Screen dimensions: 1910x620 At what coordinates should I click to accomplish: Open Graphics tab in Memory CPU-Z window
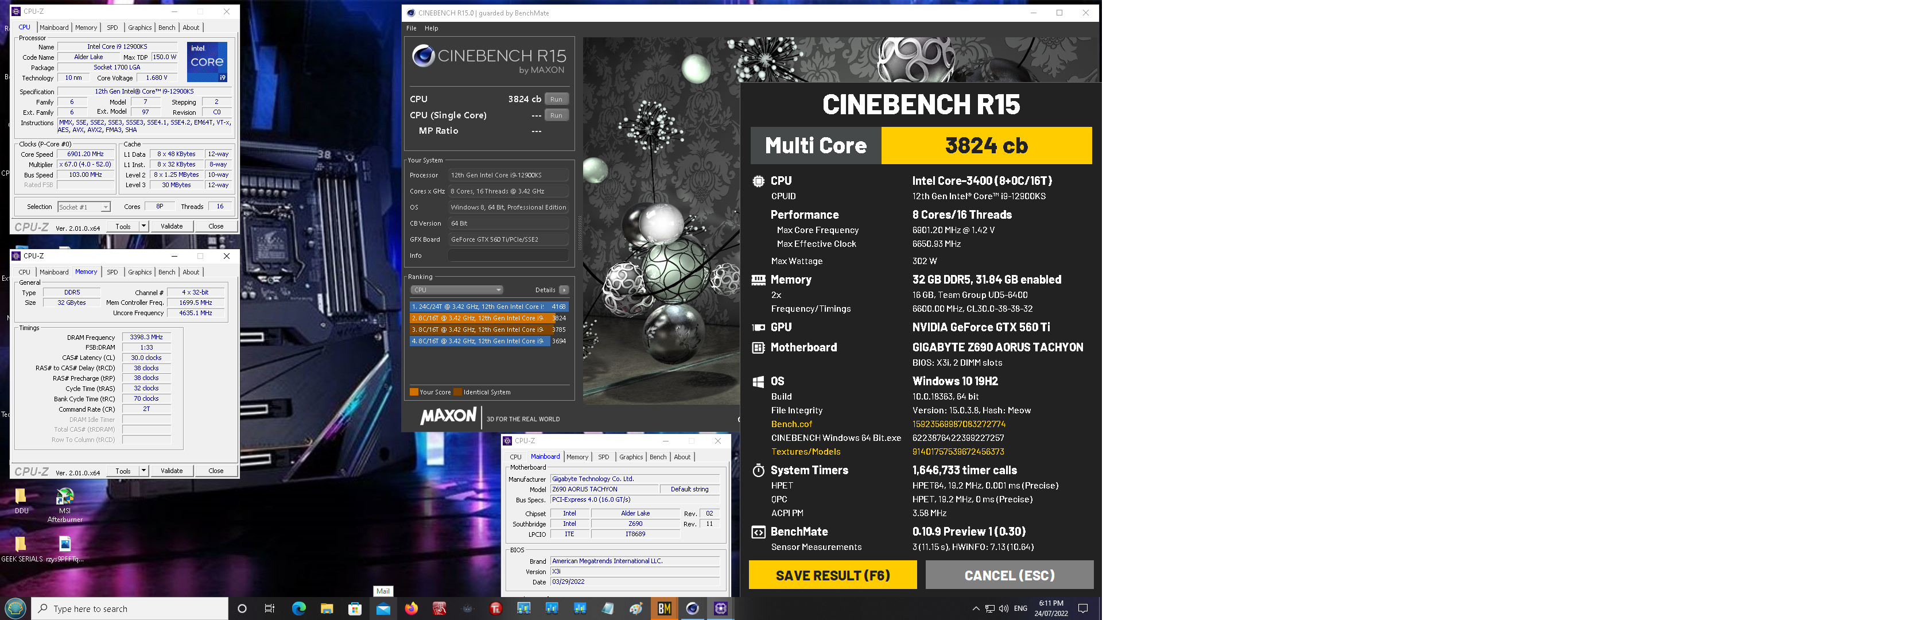139,272
